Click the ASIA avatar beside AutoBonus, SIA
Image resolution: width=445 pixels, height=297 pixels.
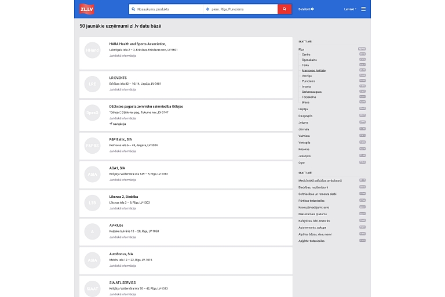pyautogui.click(x=92, y=260)
